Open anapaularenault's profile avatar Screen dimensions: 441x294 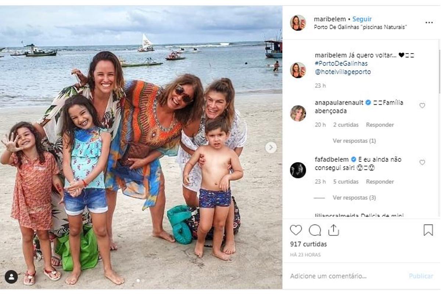pos(298,113)
